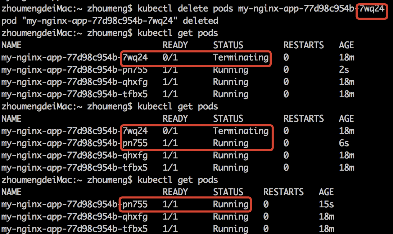The image size is (393, 234).
Task: Click the 2s age value
Action: [344, 70]
